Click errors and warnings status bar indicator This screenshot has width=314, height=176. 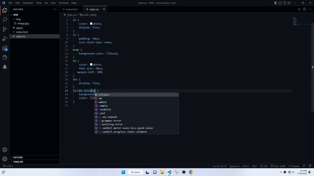[x=8, y=166]
